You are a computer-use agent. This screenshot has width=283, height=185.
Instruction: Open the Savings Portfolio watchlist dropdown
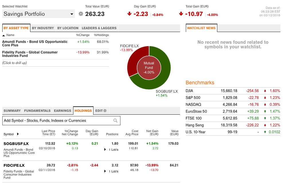[72, 14]
